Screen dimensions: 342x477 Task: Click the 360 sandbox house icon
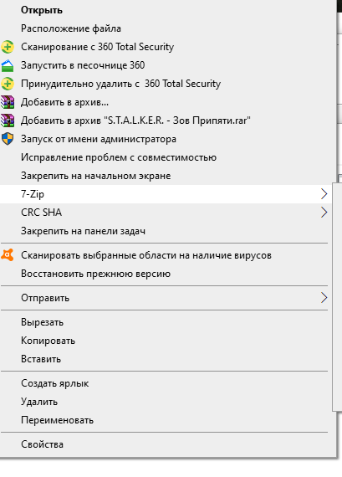click(8, 65)
